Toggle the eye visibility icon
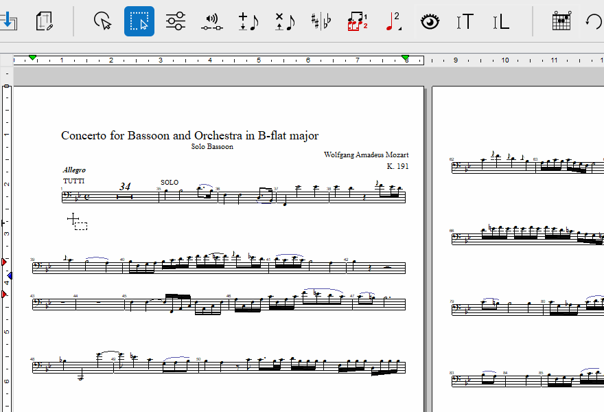Screen dimensions: 604x412 pyautogui.click(x=430, y=21)
